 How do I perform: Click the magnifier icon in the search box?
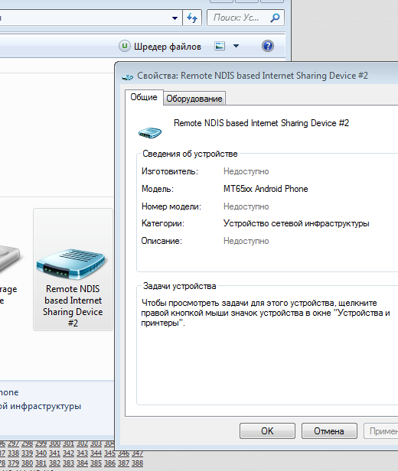(275, 18)
